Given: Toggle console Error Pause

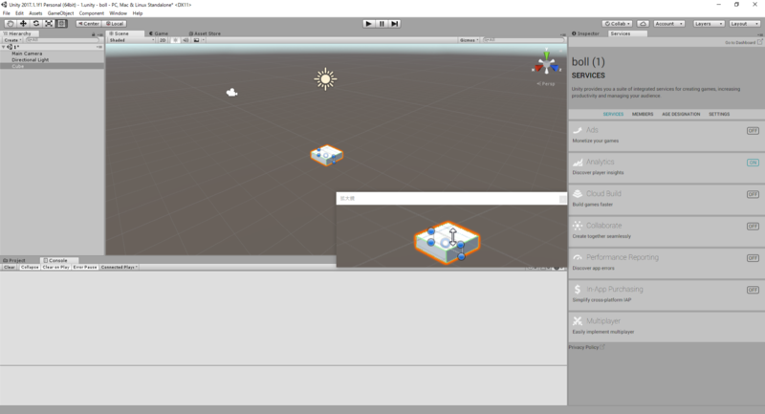Looking at the screenshot, I should 85,267.
